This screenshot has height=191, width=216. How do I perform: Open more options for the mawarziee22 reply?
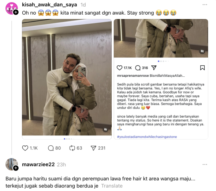(x=205, y=164)
